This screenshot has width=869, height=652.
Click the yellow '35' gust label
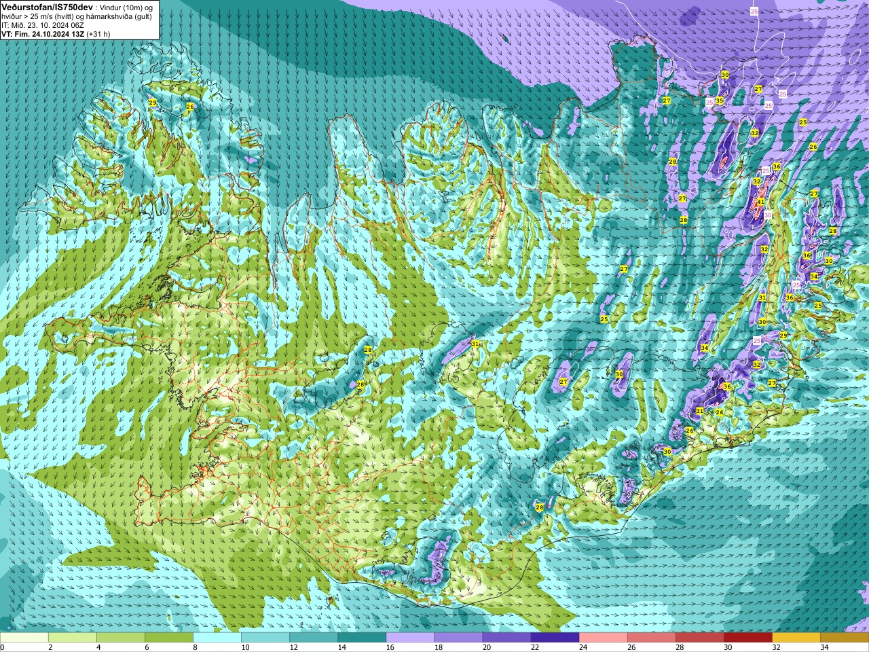[720, 101]
